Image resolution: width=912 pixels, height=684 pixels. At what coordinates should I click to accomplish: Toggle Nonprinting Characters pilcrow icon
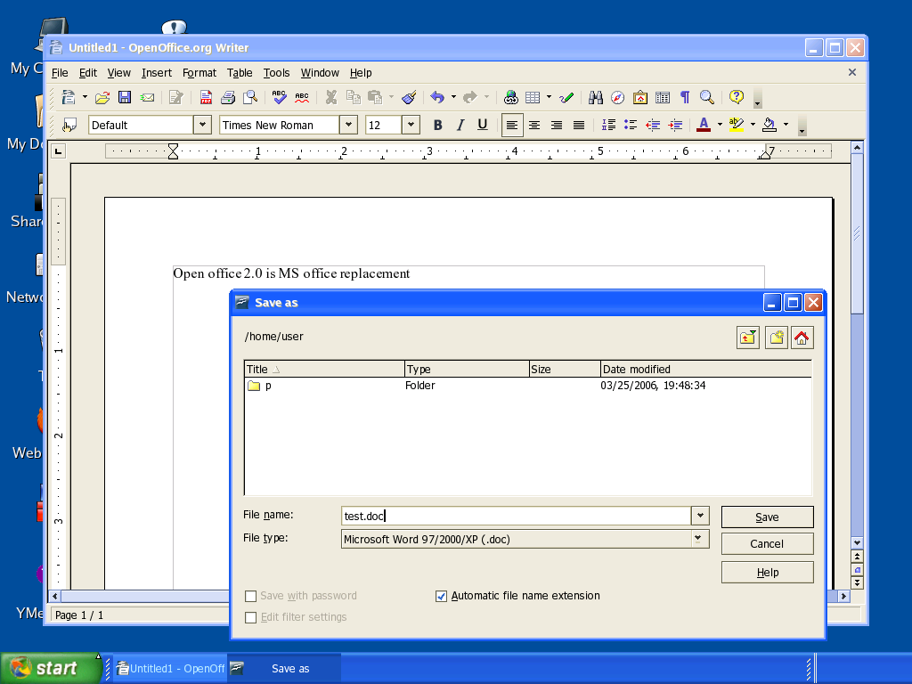coord(685,97)
